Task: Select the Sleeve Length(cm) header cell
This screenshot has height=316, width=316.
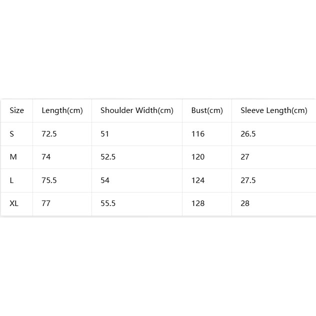Action: click(x=274, y=110)
